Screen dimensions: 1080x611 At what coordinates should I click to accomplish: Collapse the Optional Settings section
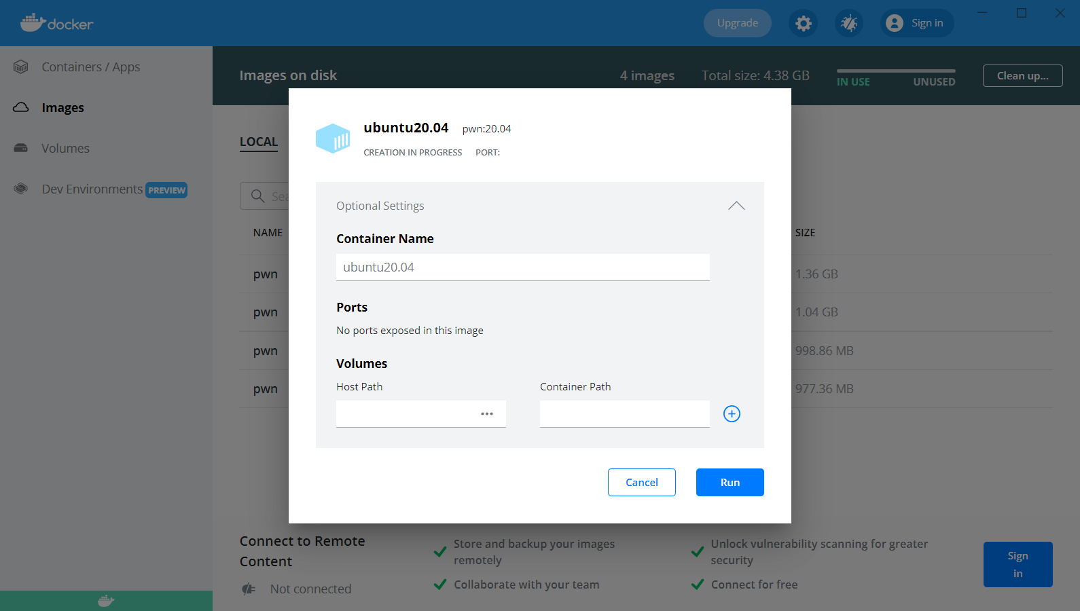click(x=736, y=206)
